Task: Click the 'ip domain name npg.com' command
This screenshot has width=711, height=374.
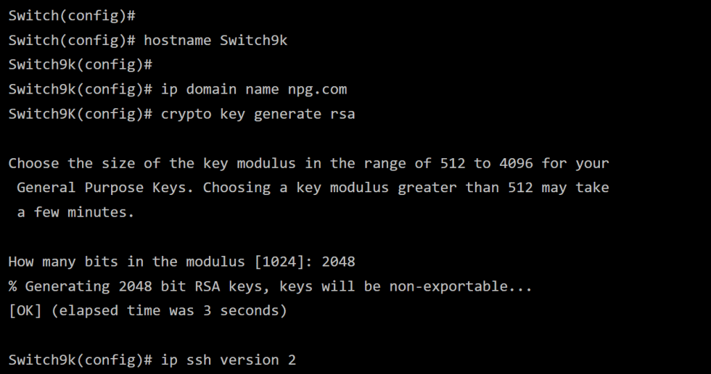Action: [253, 90]
